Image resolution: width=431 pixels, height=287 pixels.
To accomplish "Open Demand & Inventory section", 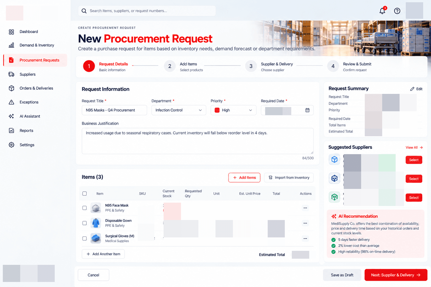I will pos(35,45).
